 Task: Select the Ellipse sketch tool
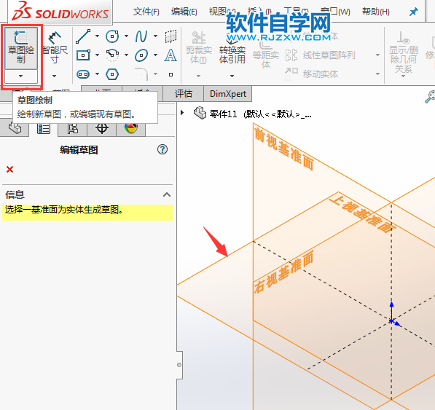141,55
